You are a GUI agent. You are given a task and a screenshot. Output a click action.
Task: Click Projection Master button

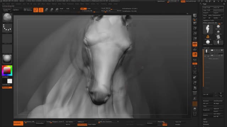point(7,10)
